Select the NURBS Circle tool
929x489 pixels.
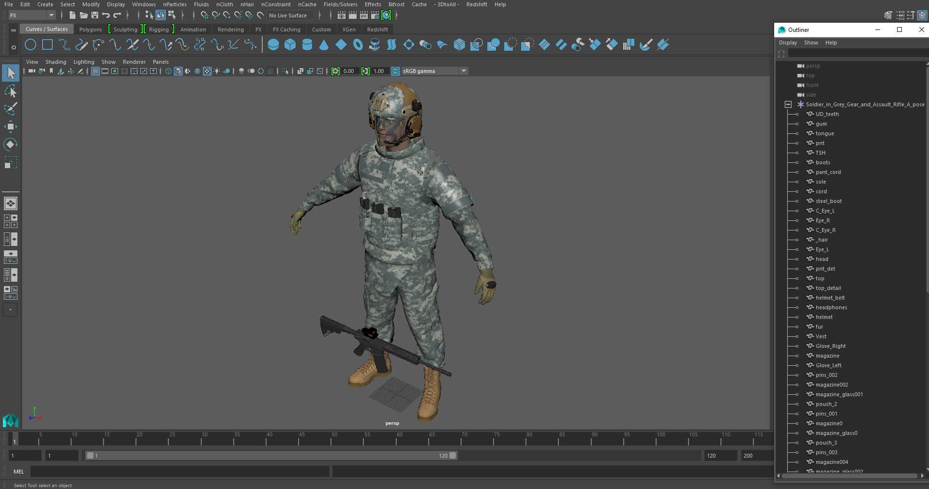30,45
